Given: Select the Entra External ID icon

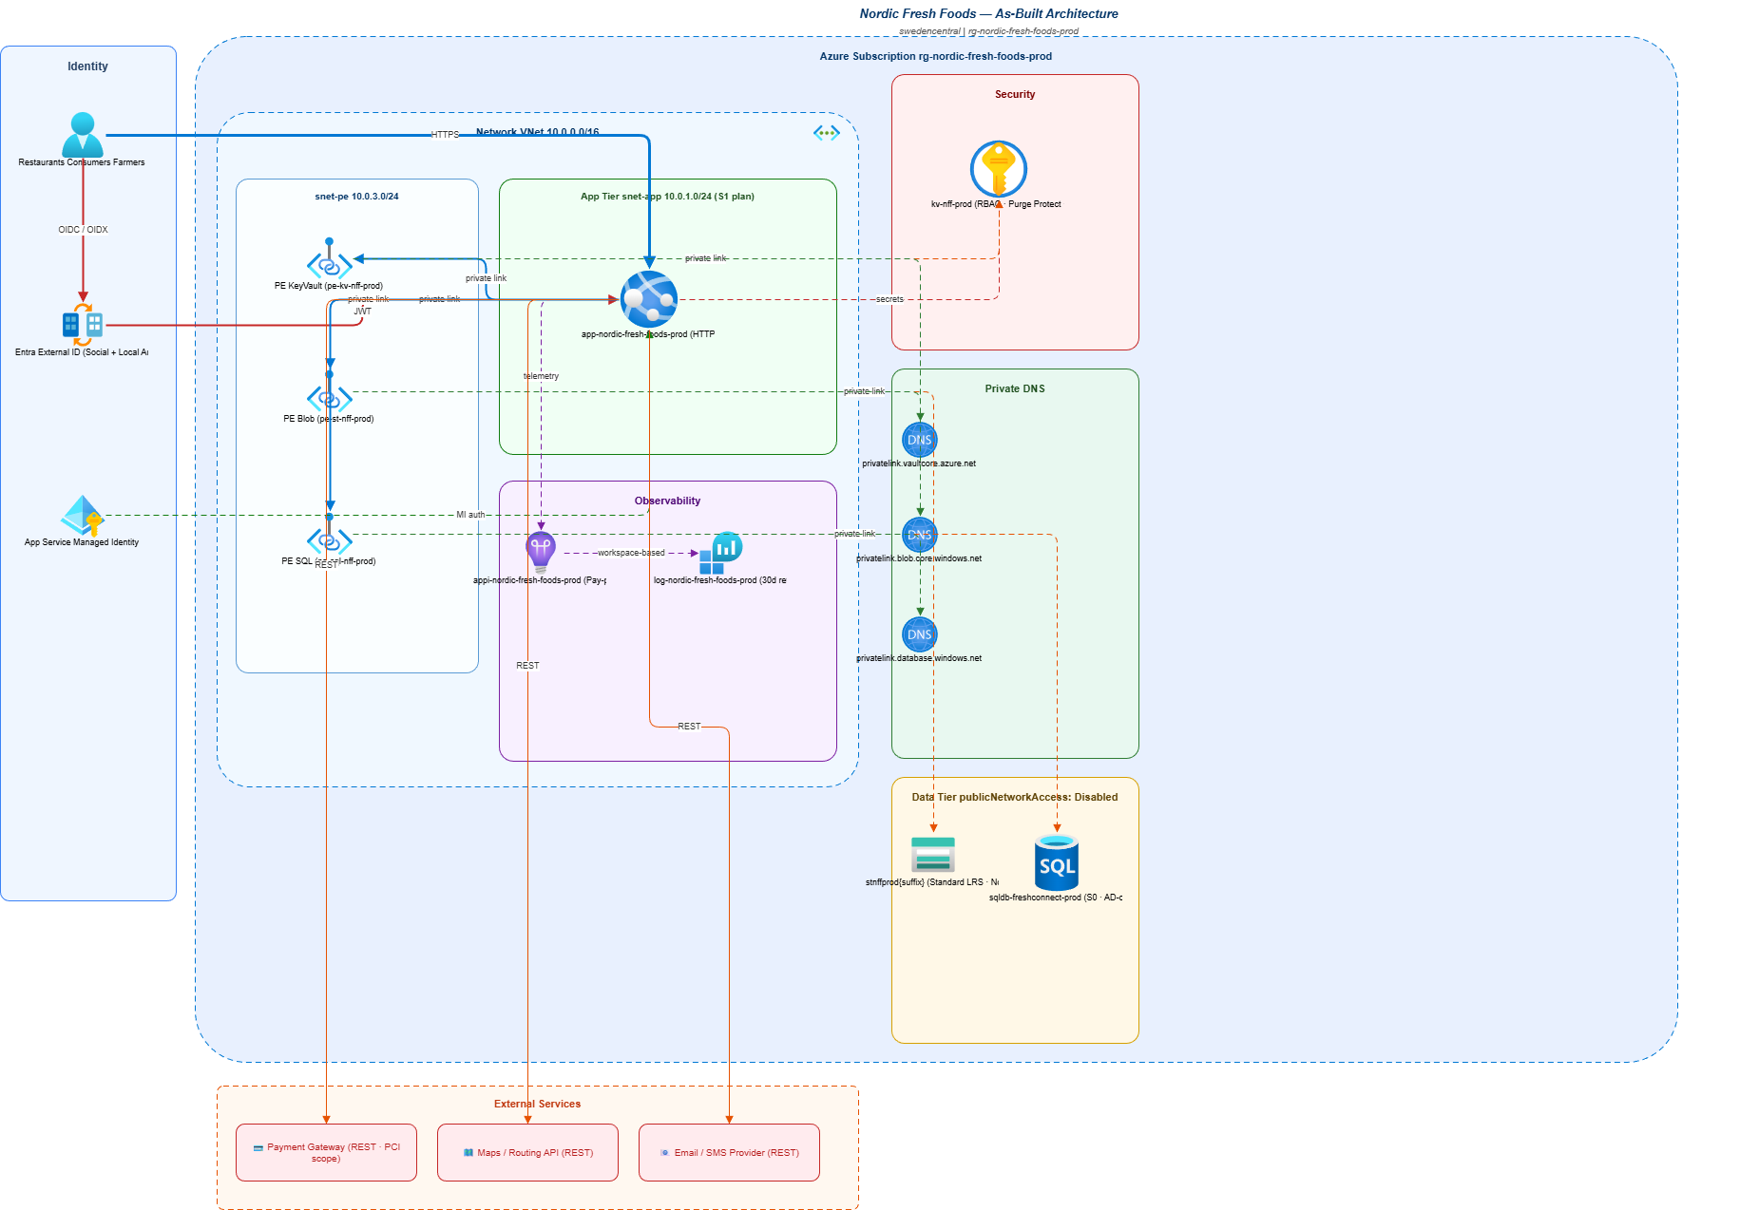Looking at the screenshot, I should point(83,325).
